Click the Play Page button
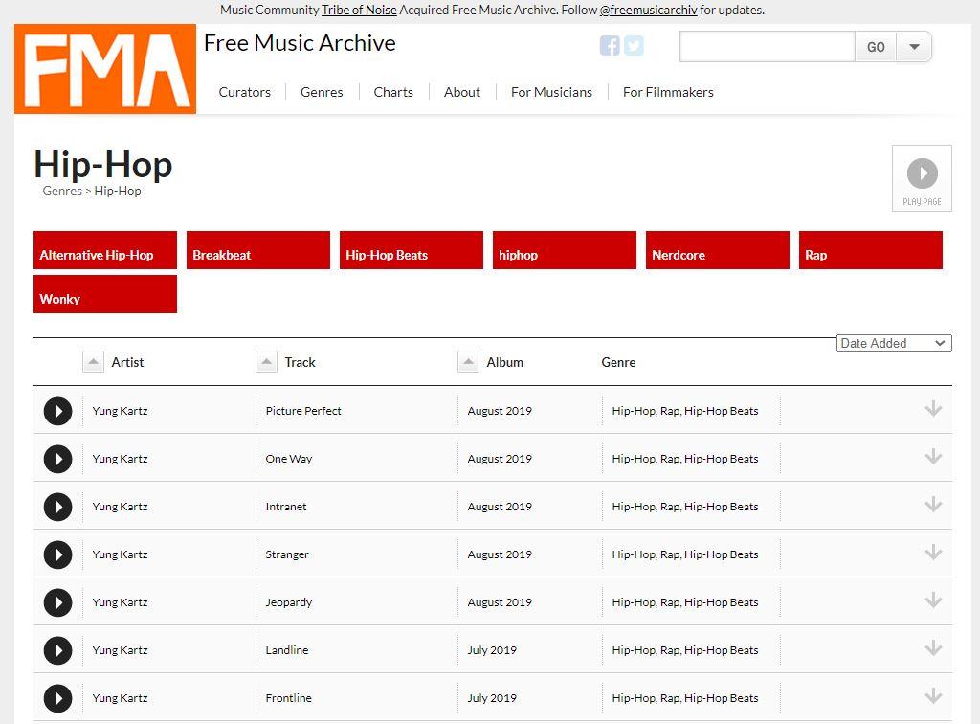This screenshot has height=724, width=980. [x=922, y=178]
